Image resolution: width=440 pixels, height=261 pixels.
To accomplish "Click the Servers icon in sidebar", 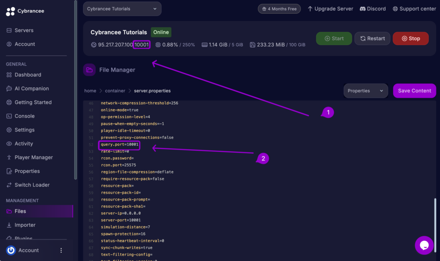I will pos(9,30).
